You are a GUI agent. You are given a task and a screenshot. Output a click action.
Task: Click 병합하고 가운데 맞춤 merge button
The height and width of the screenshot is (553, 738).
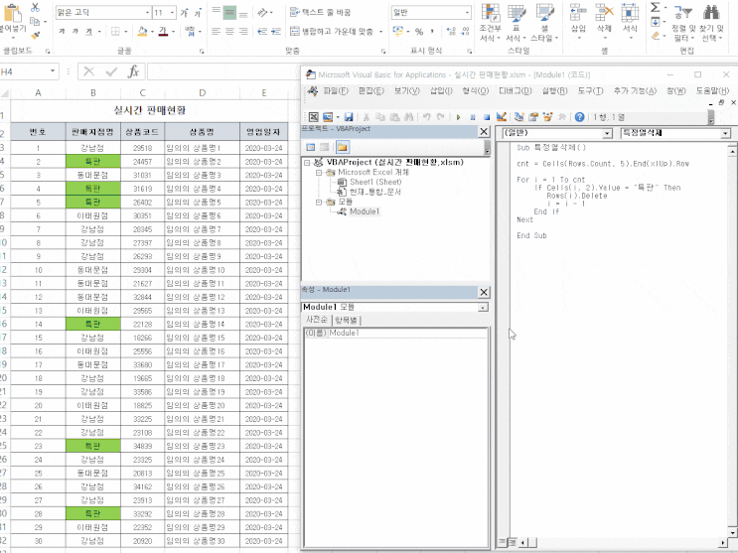332,32
